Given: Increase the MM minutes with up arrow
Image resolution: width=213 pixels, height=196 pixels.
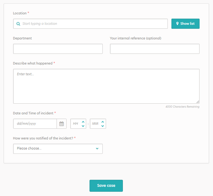Looking at the screenshot, I should pyautogui.click(x=103, y=122).
